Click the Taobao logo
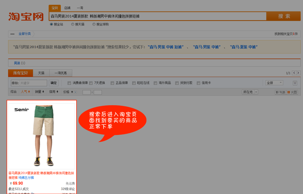This screenshot has height=194, width=303. click(x=26, y=17)
